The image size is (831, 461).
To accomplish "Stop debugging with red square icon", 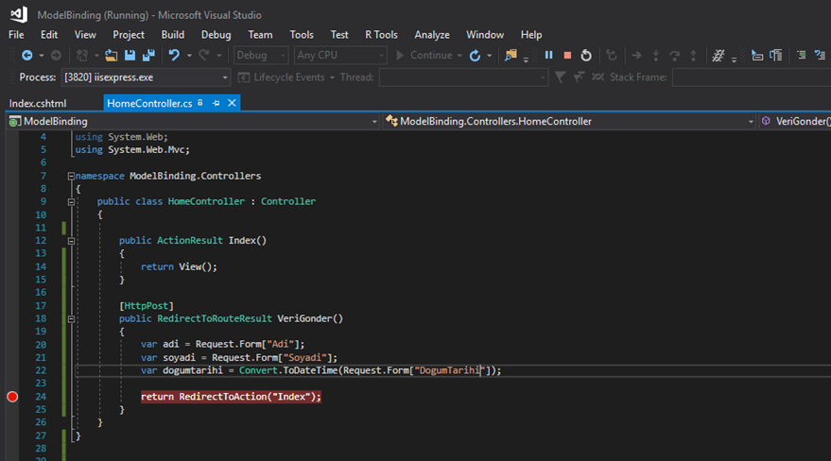I will click(x=567, y=55).
